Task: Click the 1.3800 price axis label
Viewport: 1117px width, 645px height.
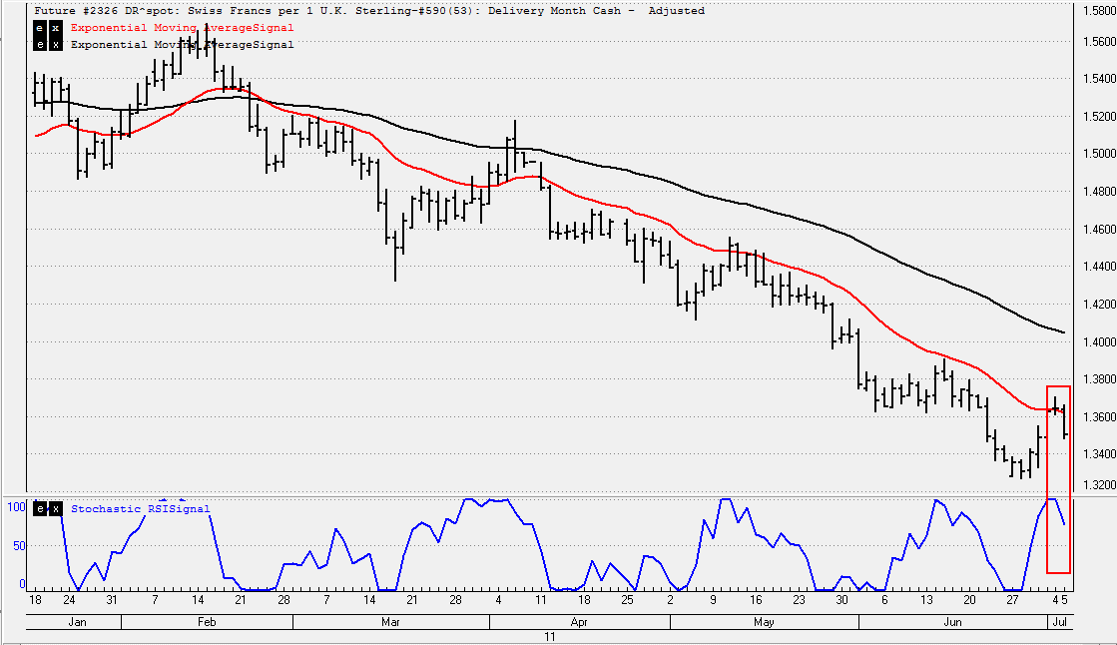Action: point(1099,379)
